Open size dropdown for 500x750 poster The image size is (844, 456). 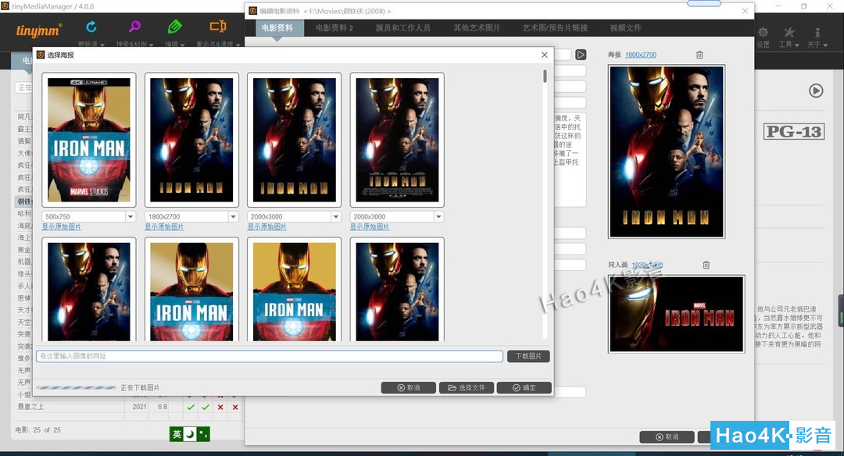pyautogui.click(x=131, y=217)
